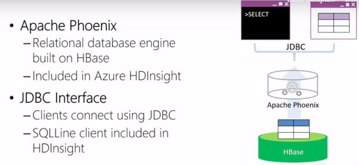This screenshot has width=359, height=165.
Task: Close the purple table window
Action: tap(353, 4)
